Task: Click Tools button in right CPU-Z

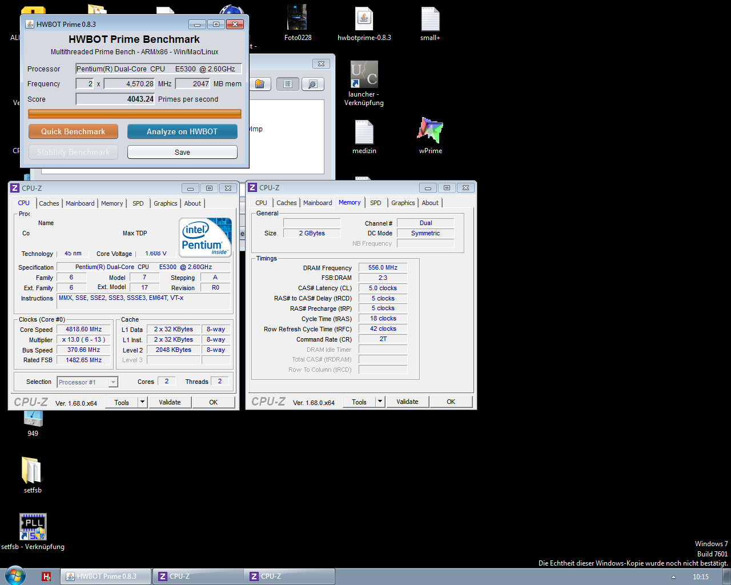Action: pyautogui.click(x=359, y=402)
